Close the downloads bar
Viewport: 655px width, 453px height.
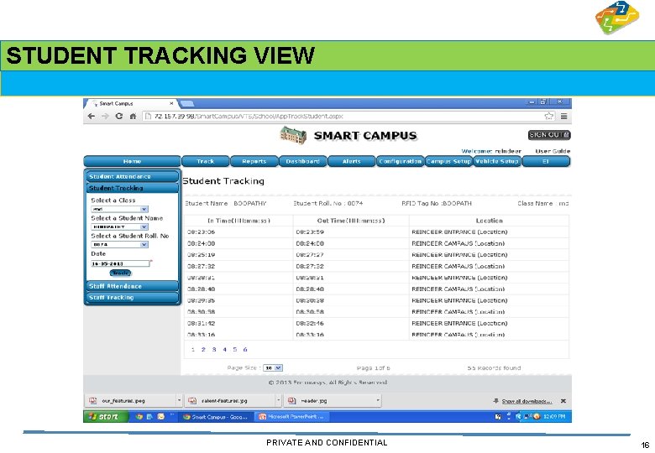[563, 401]
